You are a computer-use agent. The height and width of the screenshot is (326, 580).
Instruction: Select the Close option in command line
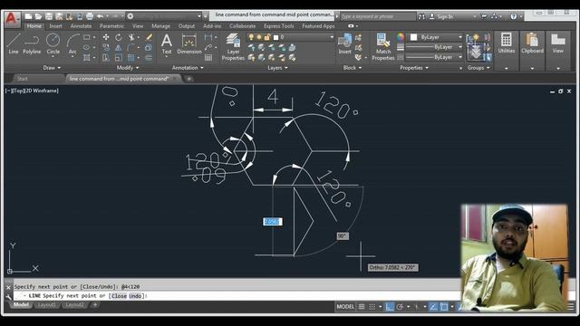[119, 296]
